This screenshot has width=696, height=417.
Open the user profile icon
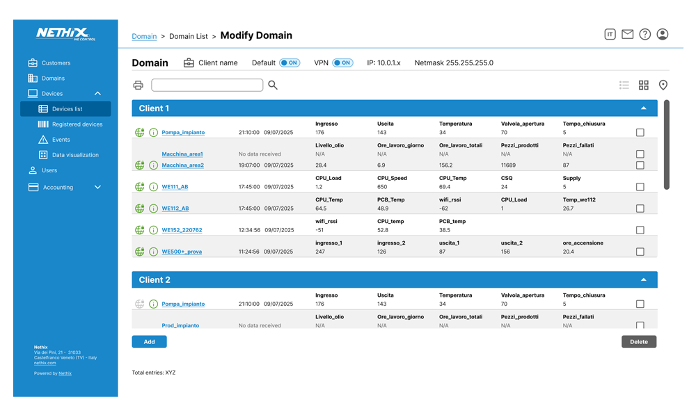point(663,34)
